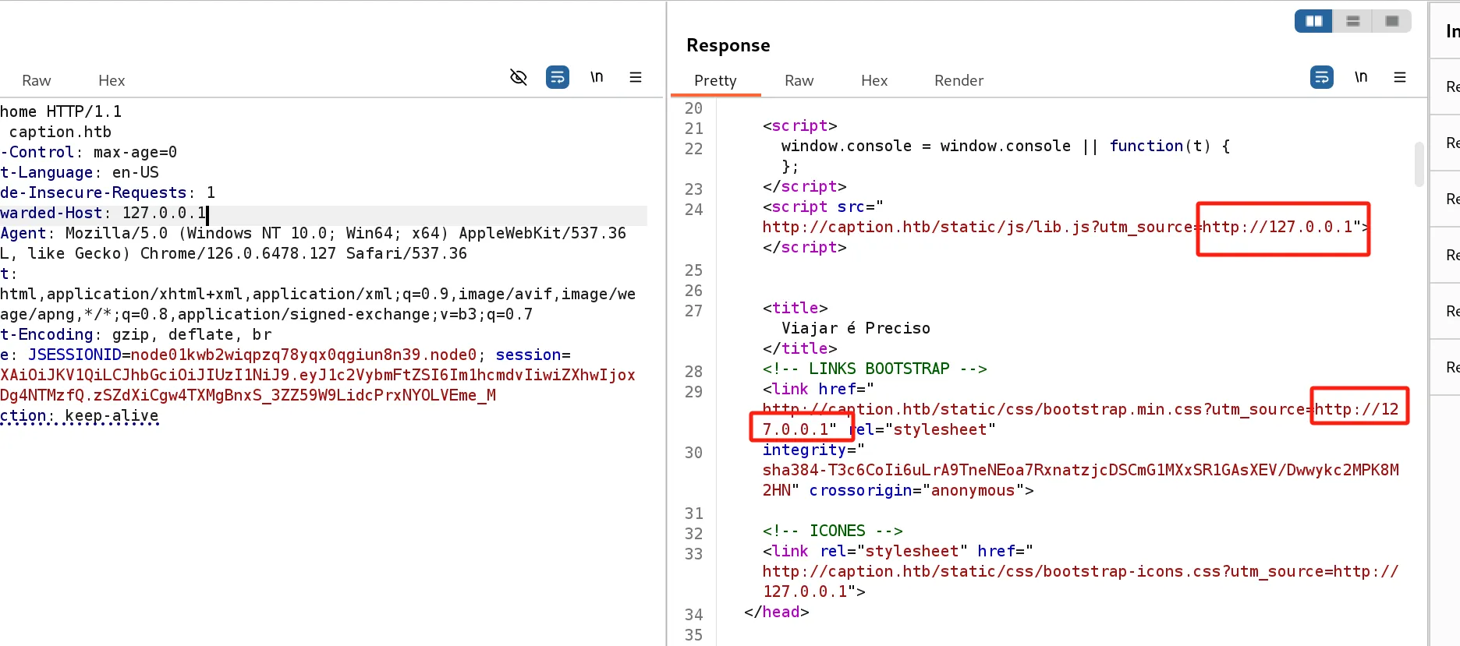Click the 'en-US' language value

[x=136, y=172]
